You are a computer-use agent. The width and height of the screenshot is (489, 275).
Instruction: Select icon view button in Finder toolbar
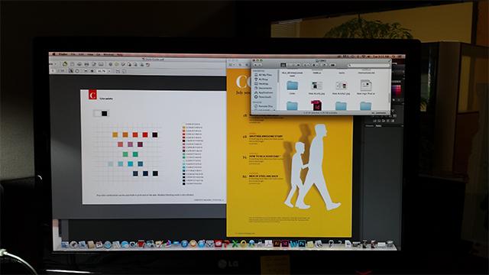tap(283, 65)
